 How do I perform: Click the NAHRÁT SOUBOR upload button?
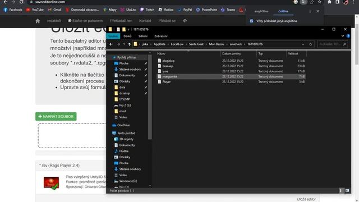pos(56,116)
